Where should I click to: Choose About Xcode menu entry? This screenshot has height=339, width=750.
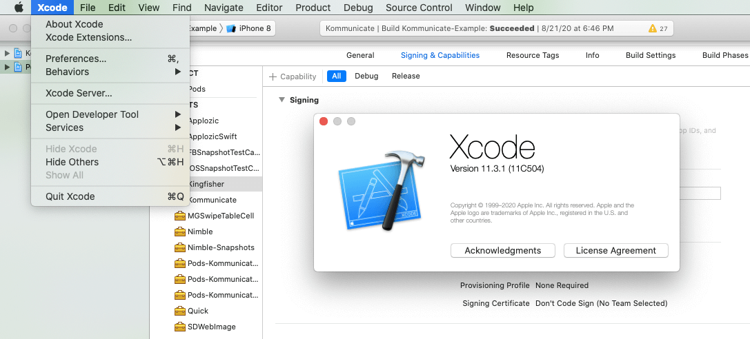(x=110, y=24)
